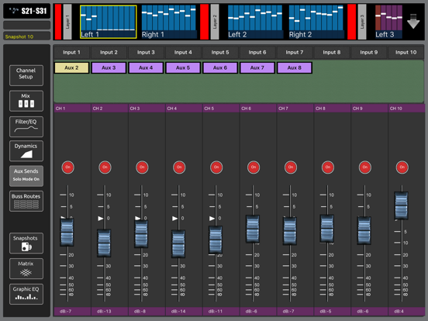Select the Aux 5 send tab
Screen dimensions: 428x321
click(x=183, y=67)
